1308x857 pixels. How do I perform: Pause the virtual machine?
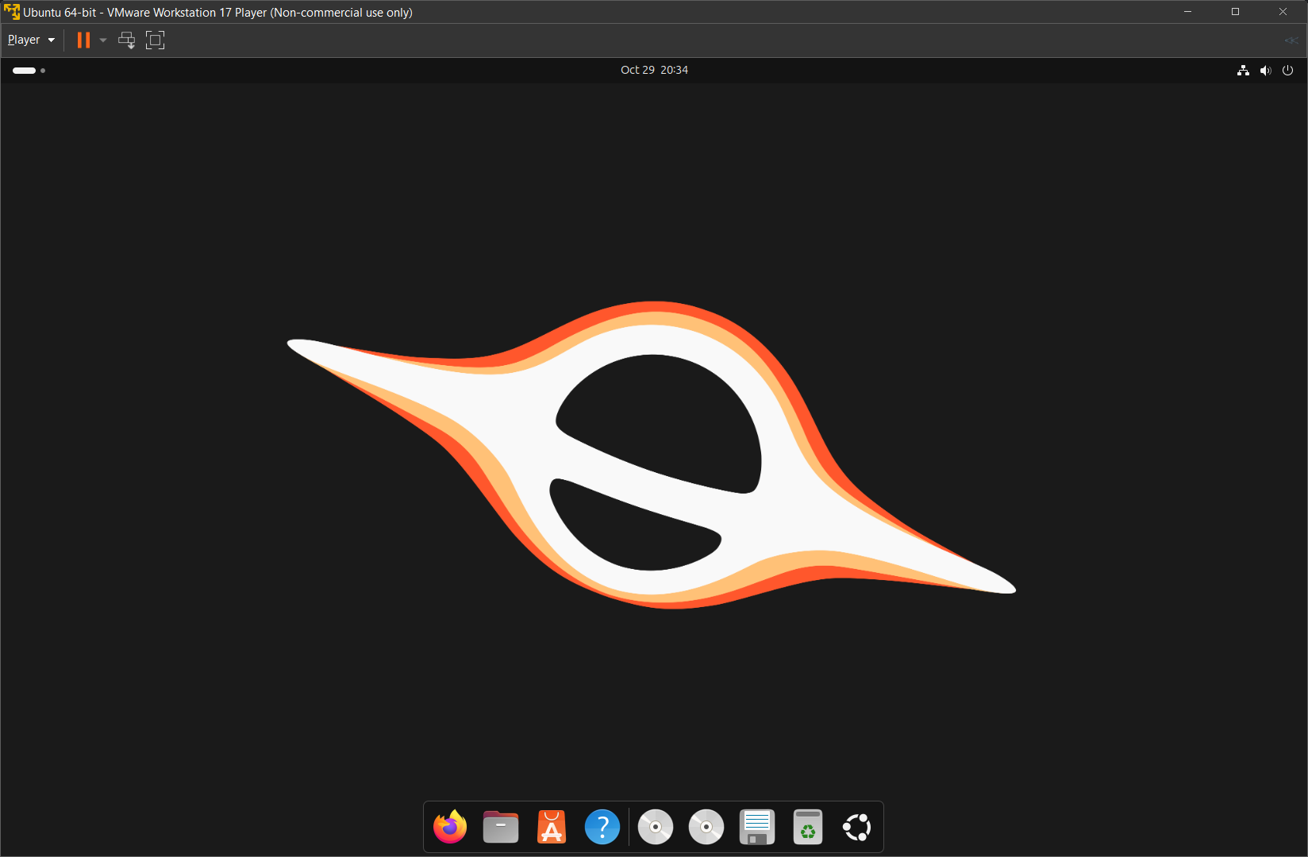tap(83, 40)
